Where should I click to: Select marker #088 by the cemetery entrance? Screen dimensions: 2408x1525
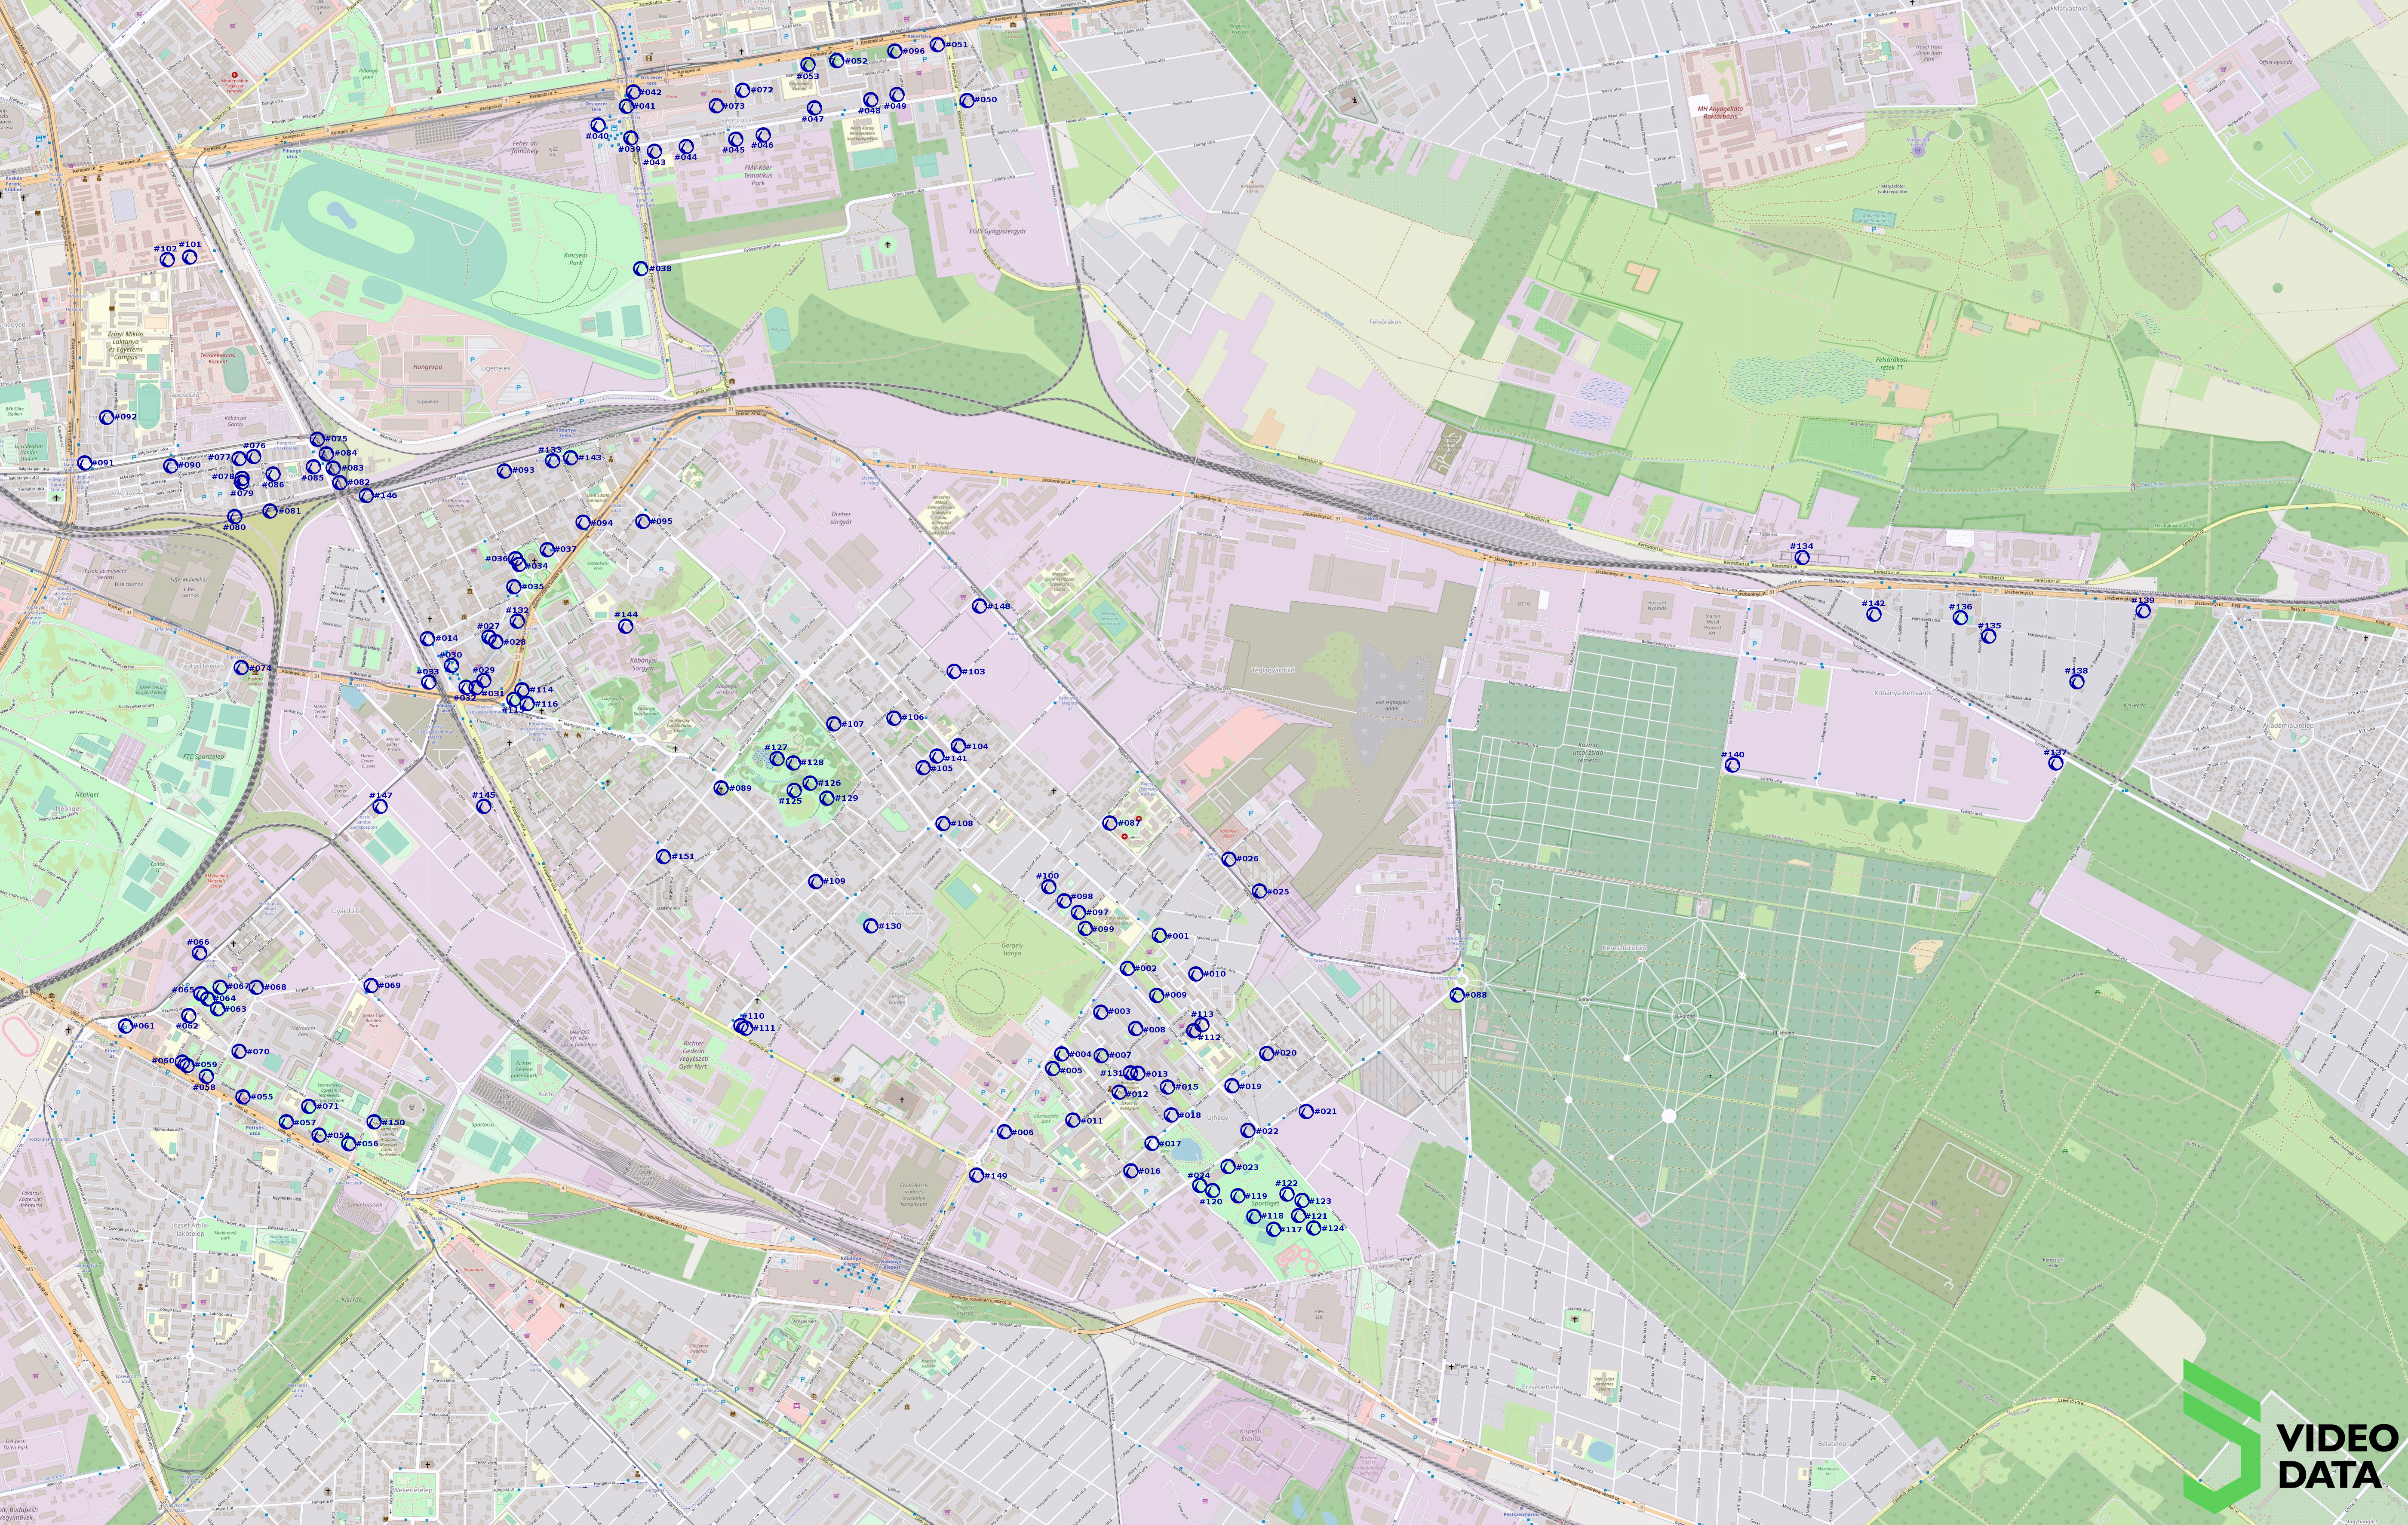[1457, 995]
